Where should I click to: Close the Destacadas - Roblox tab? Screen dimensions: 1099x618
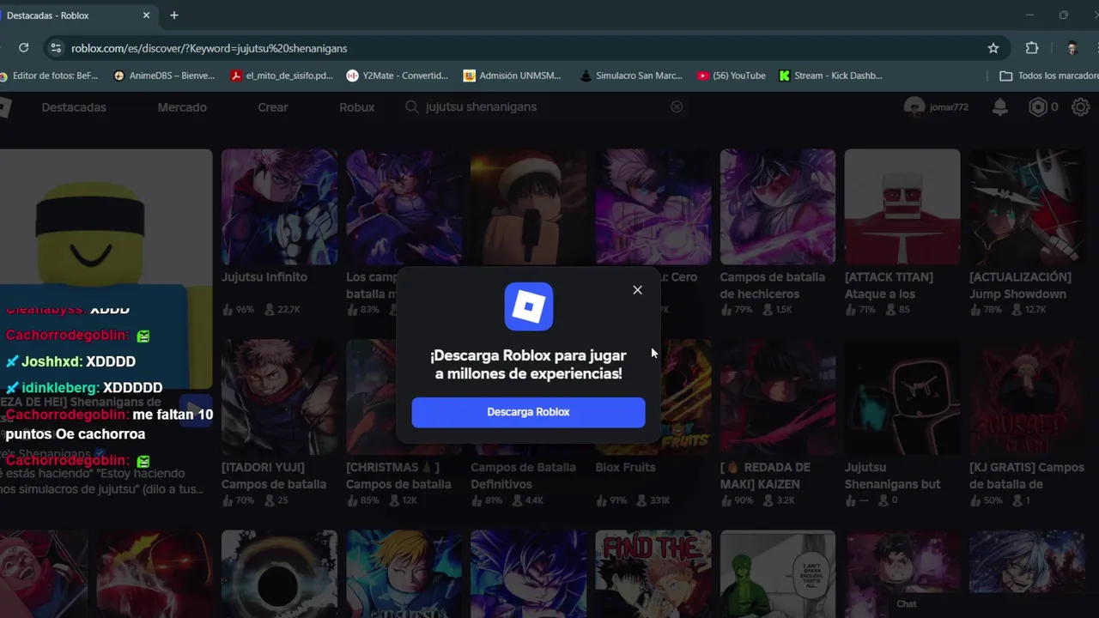pos(147,15)
